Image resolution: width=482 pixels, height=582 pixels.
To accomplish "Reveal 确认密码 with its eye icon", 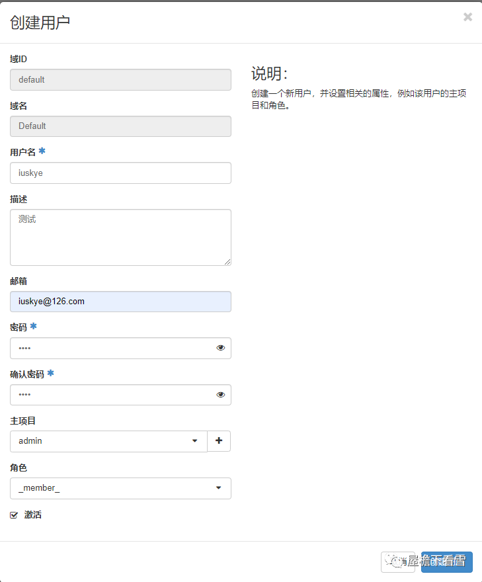I will tap(220, 395).
